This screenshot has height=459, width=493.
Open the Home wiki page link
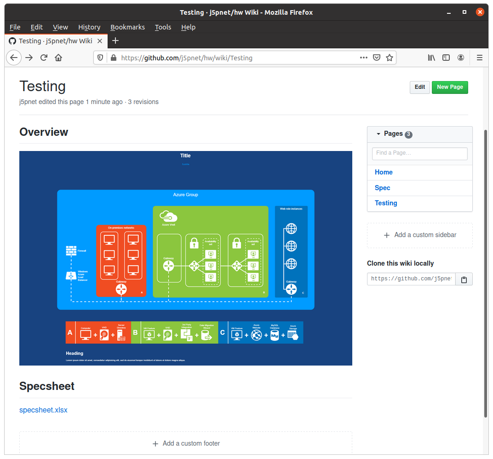pos(384,172)
